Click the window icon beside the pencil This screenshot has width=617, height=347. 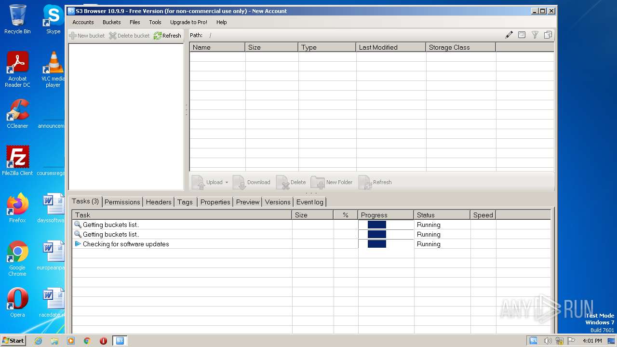click(x=522, y=35)
